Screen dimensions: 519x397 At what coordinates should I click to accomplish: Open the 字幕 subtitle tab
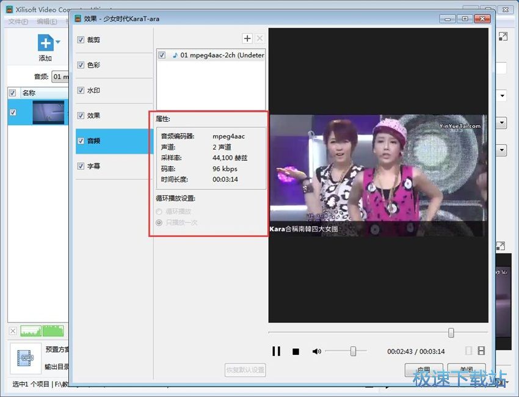tap(114, 166)
